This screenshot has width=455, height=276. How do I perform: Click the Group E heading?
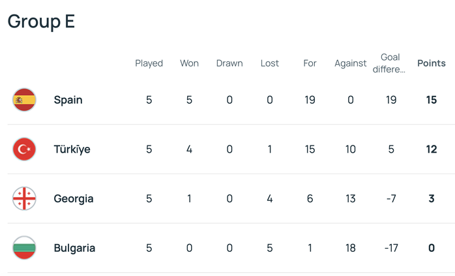(41, 22)
